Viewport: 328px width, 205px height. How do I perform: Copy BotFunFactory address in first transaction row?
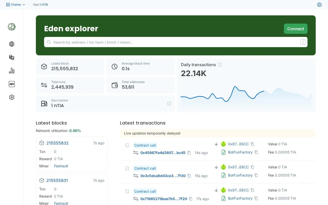[256, 152]
